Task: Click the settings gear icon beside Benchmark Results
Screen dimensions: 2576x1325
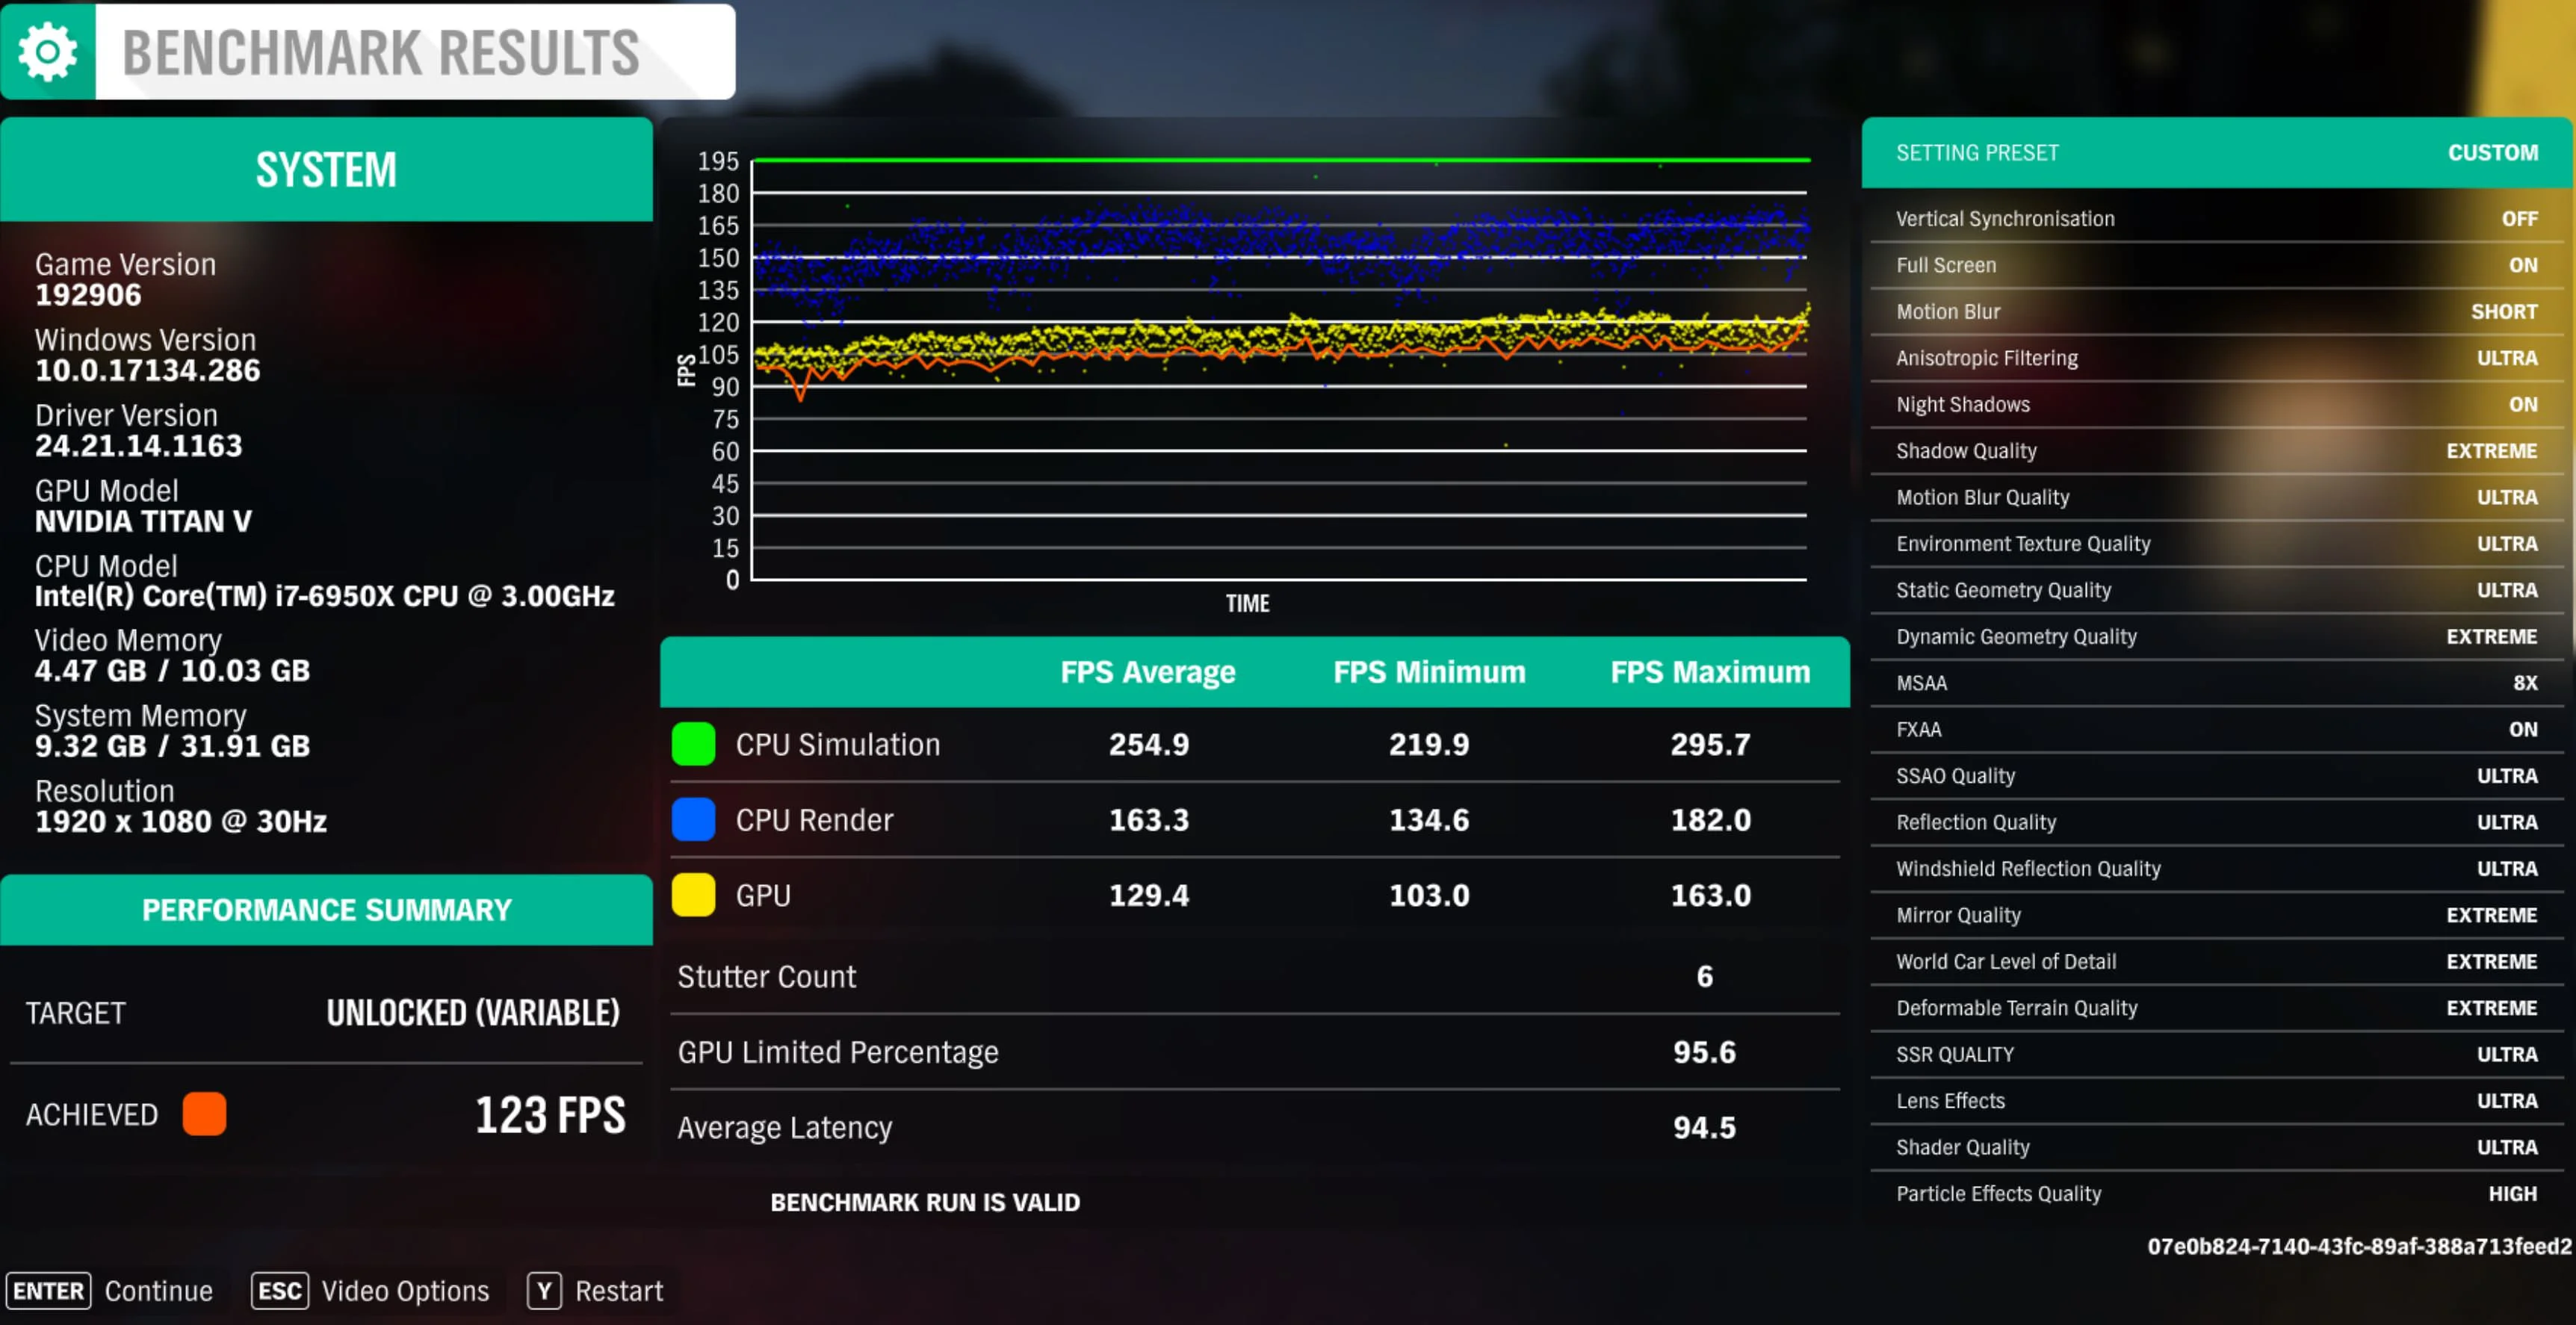Action: [47, 51]
